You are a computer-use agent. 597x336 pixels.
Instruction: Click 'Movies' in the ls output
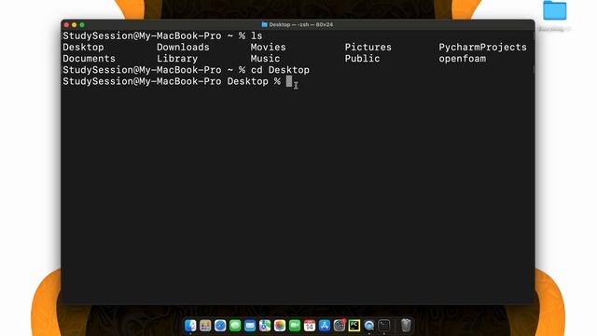tap(268, 48)
